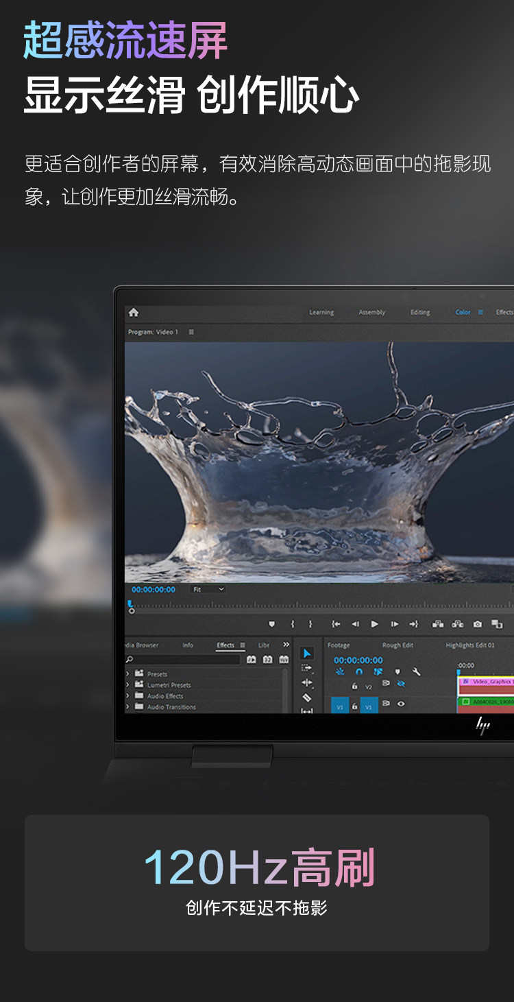Open the Info panel tab
The height and width of the screenshot is (1002, 514).
coord(188,645)
